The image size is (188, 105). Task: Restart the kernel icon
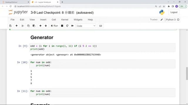point(67,26)
